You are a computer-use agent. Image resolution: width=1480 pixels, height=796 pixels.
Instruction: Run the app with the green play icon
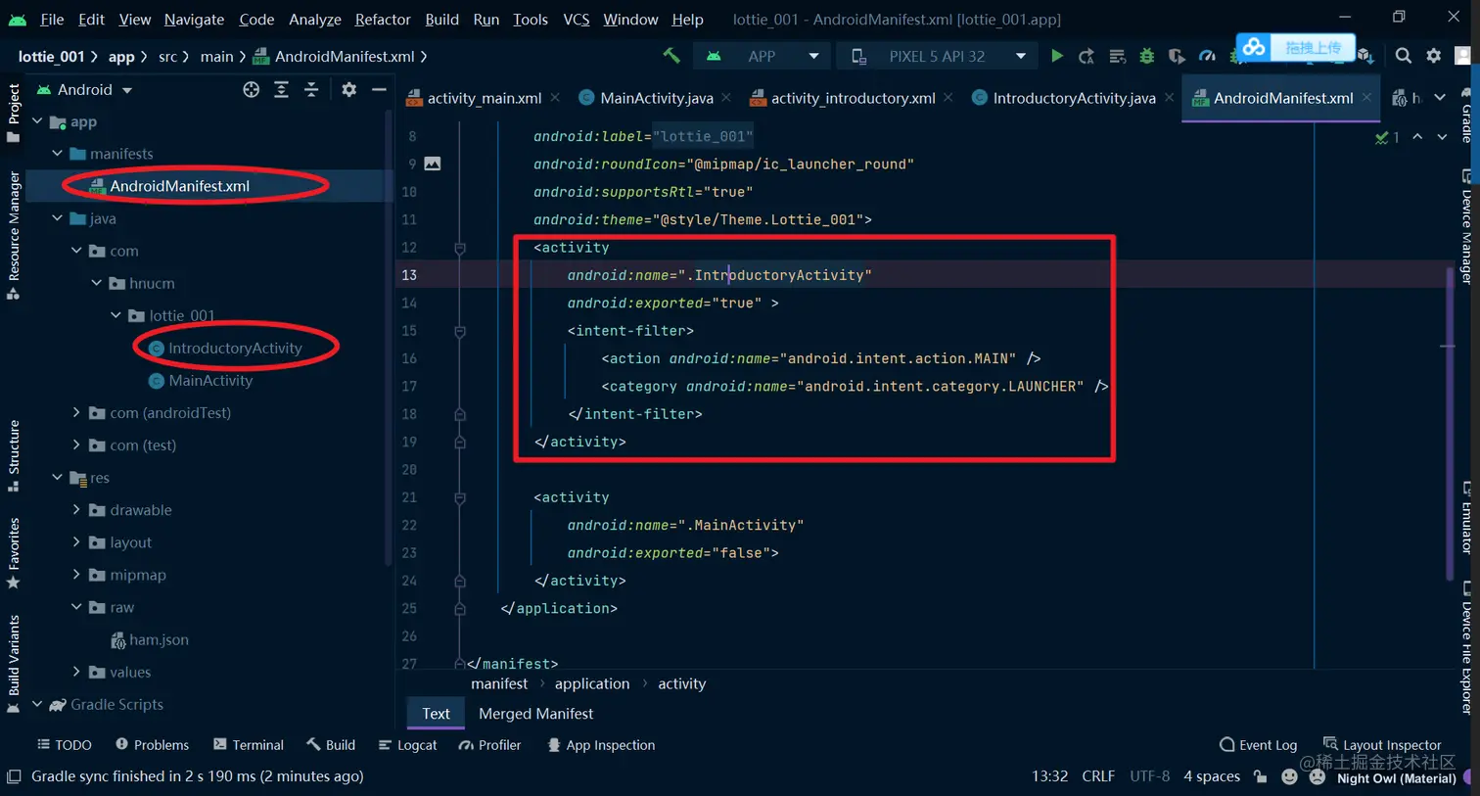pos(1057,56)
